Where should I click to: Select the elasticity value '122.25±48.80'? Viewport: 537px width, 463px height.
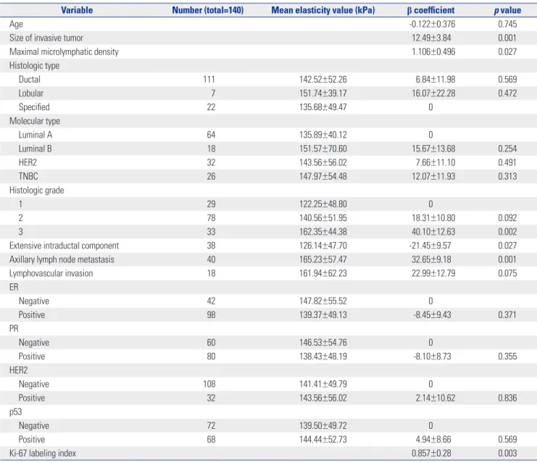[323, 204]
